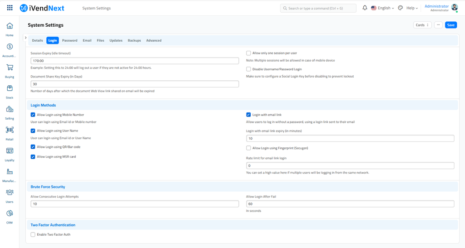Viewport: 465px width, 248px height.
Task: Expand the Help menu
Action: (412, 8)
